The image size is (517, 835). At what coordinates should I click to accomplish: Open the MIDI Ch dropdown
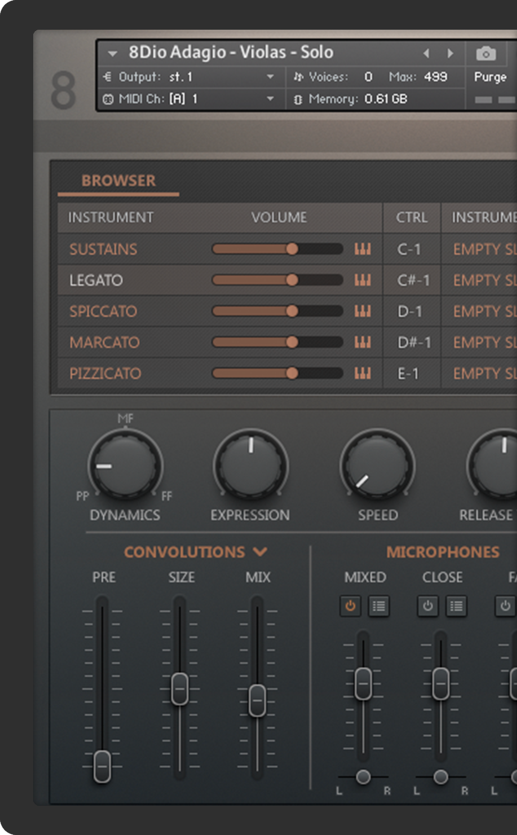(270, 99)
